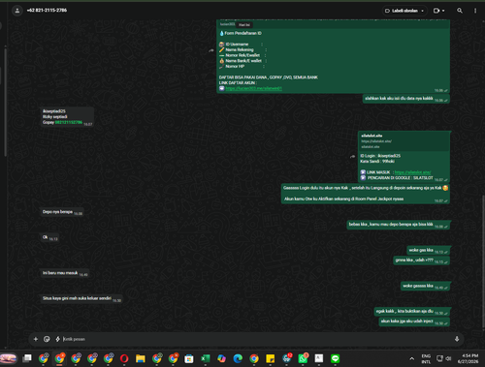Record a voice message with microphone

457,339
